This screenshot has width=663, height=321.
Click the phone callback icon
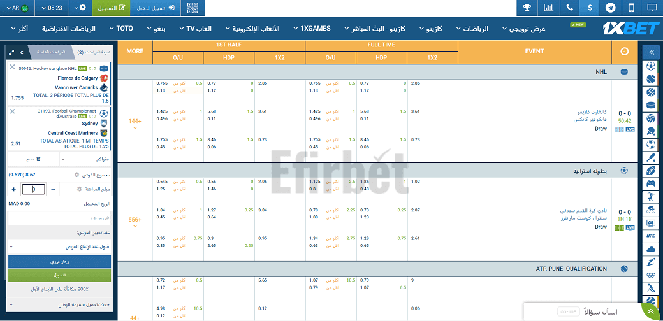tap(571, 8)
